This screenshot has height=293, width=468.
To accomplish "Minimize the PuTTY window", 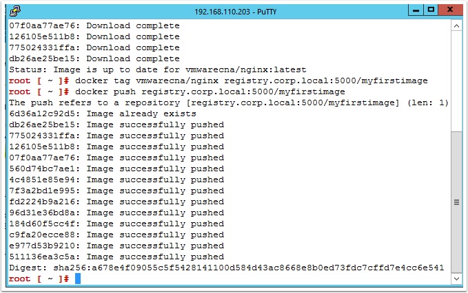I will click(416, 10).
